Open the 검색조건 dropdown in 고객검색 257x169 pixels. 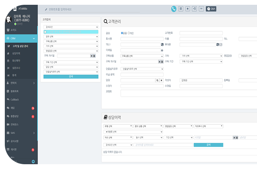[x=70, y=27]
